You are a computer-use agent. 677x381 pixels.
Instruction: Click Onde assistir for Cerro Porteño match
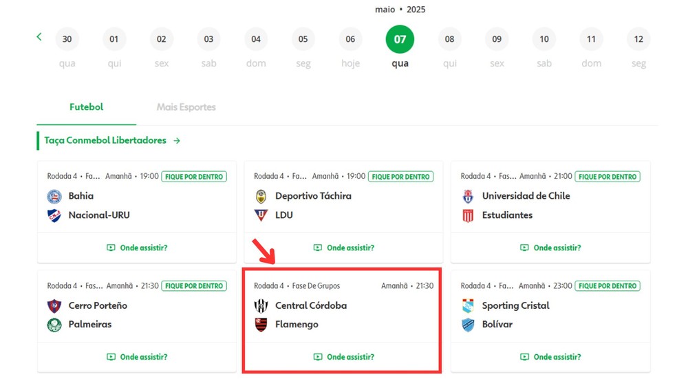137,357
